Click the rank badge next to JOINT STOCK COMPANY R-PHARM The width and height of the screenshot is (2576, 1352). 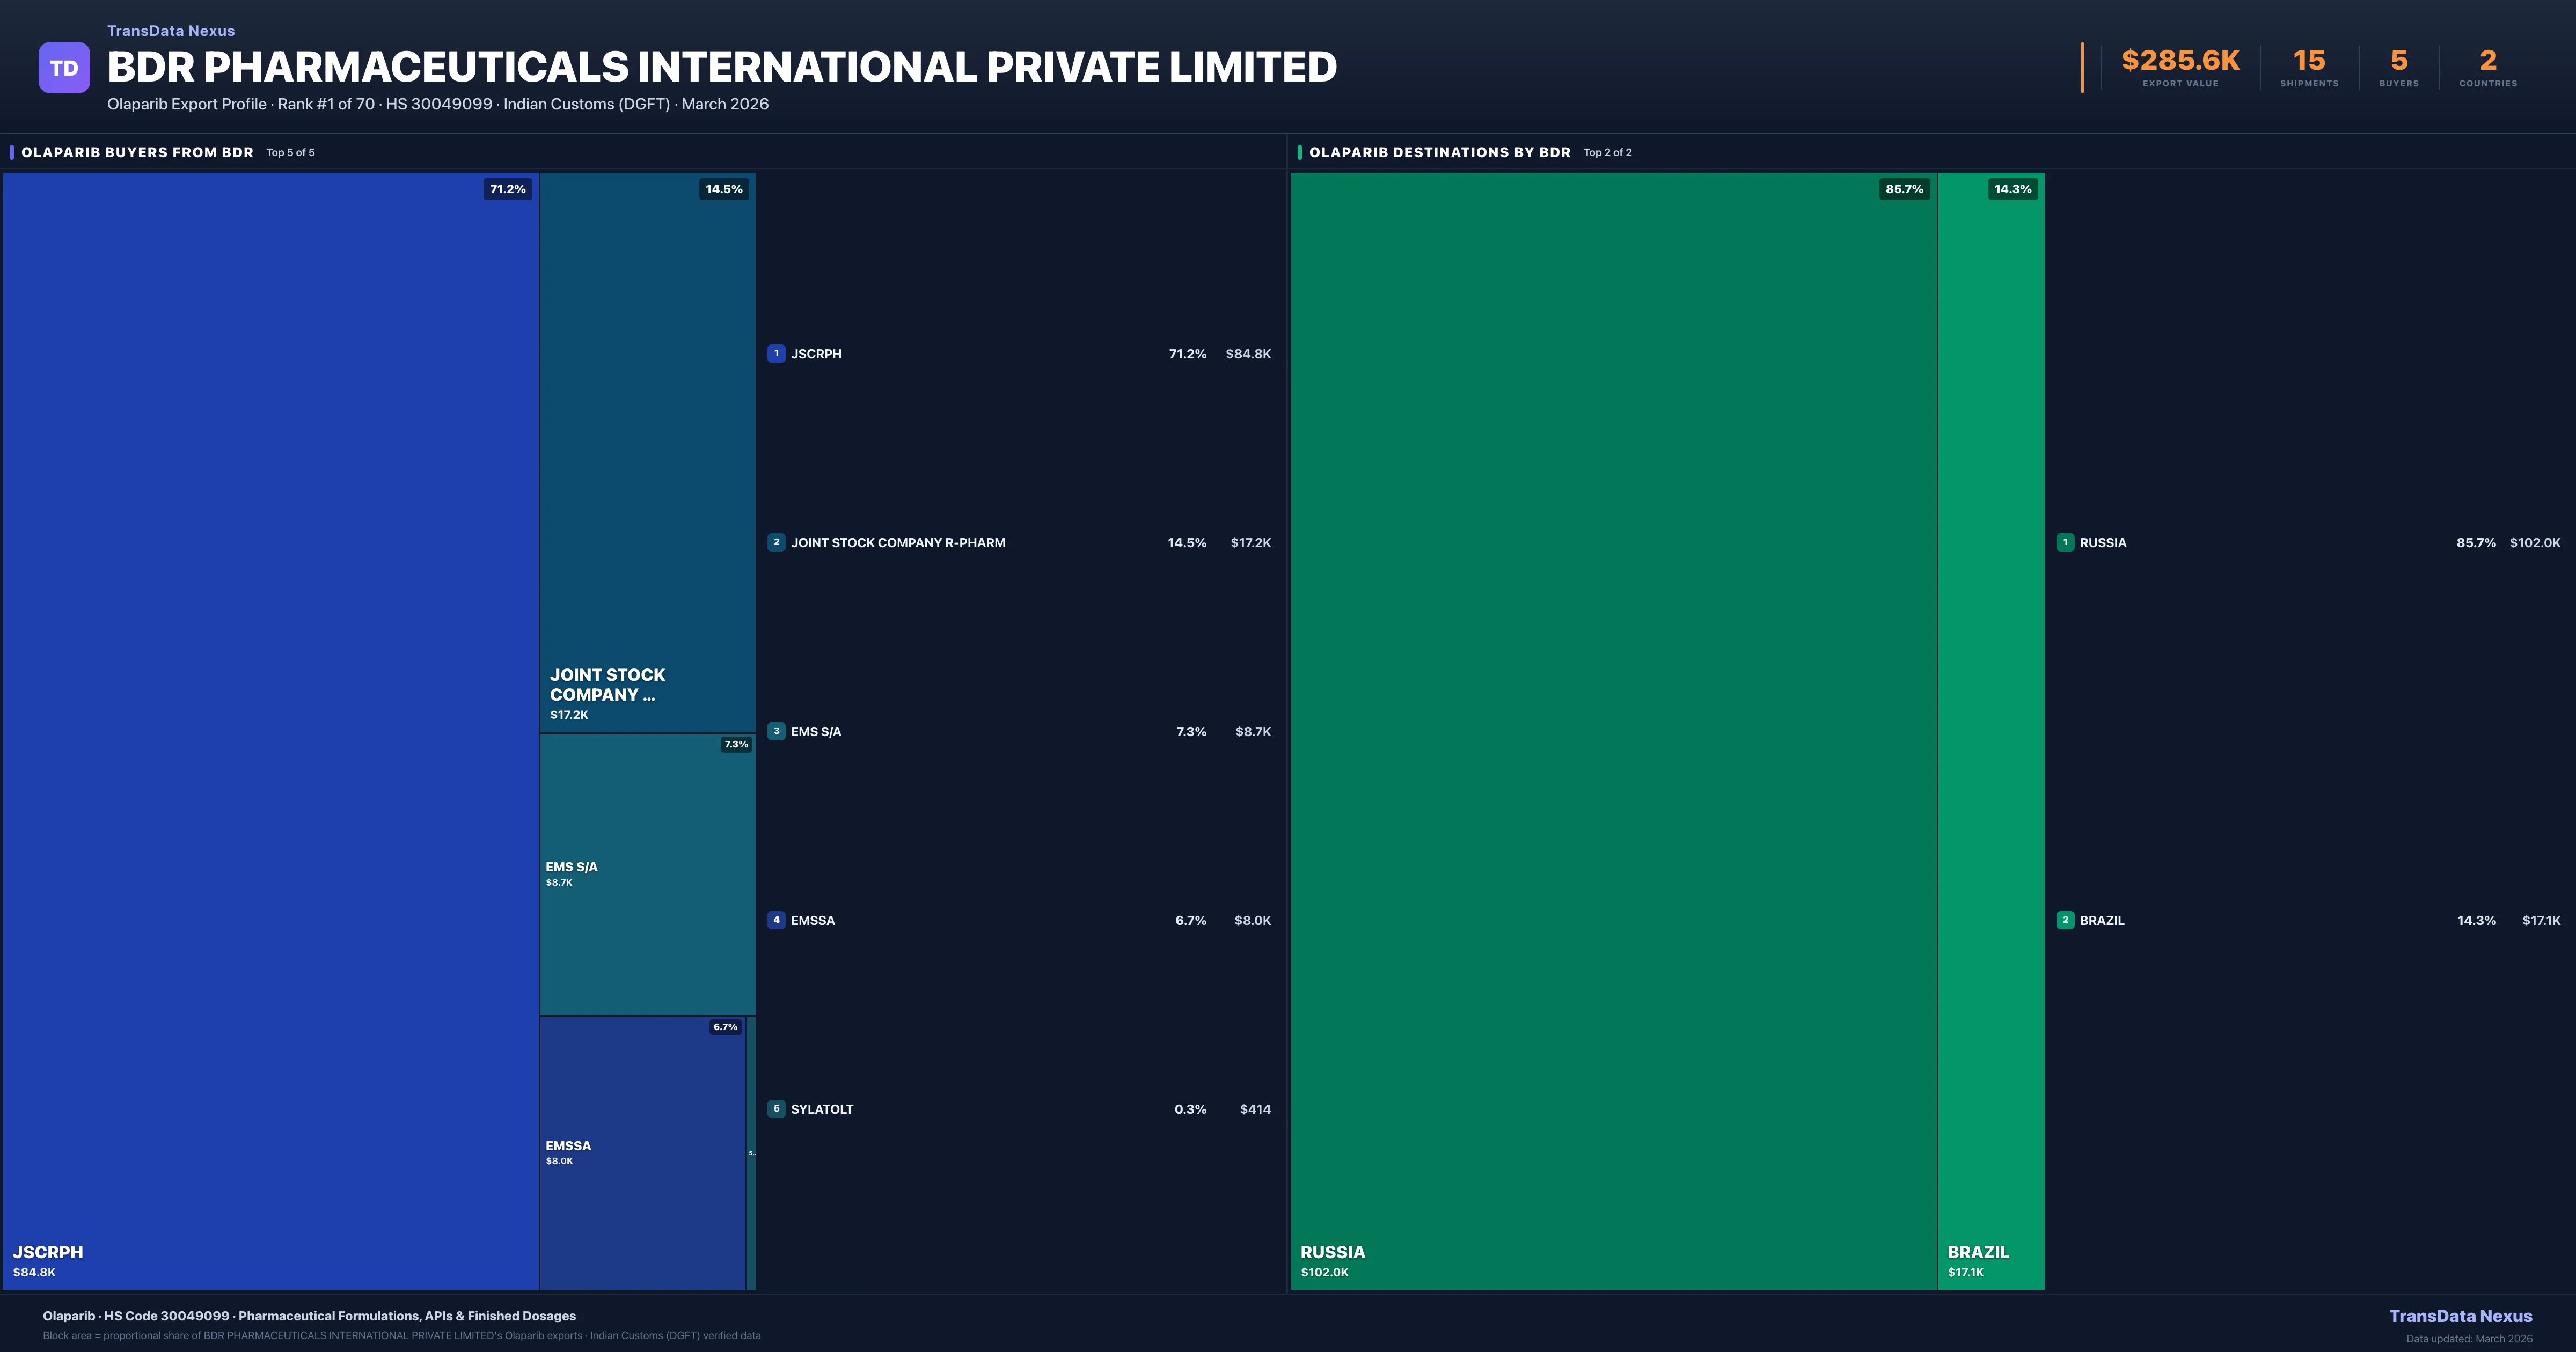pos(776,542)
